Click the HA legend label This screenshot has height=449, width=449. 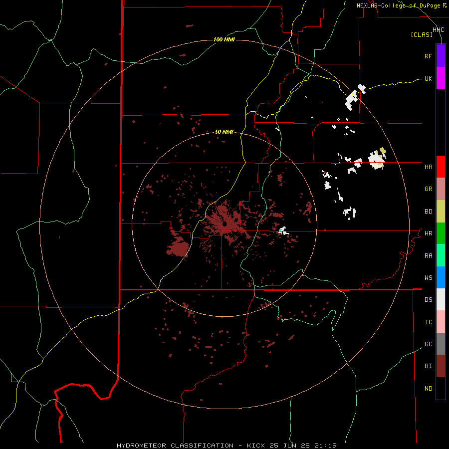428,167
